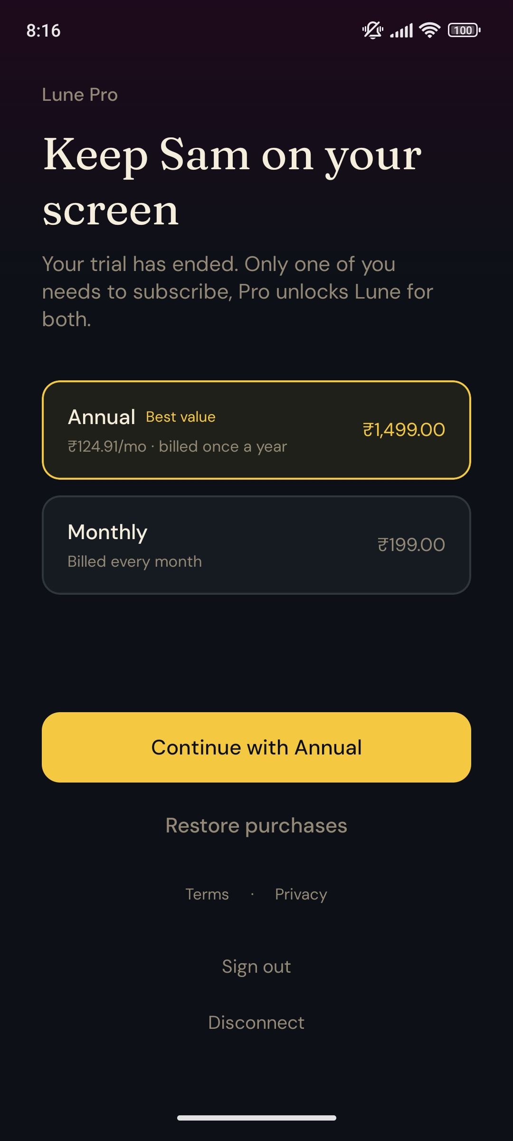Tap the Keep Sam on your screen heading
The height and width of the screenshot is (1141, 513).
232,182
